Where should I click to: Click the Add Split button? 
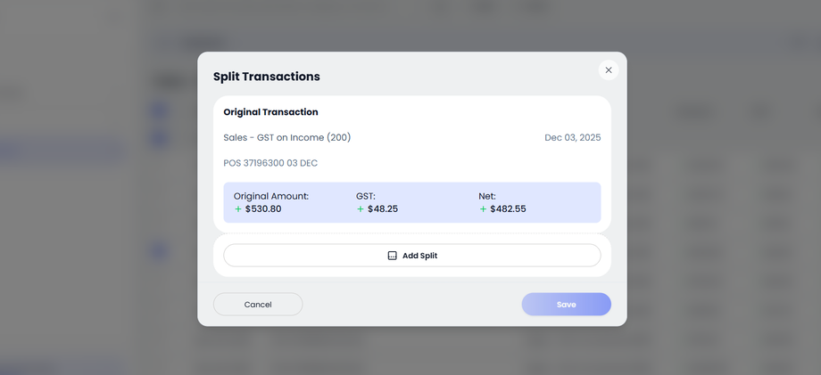(411, 256)
